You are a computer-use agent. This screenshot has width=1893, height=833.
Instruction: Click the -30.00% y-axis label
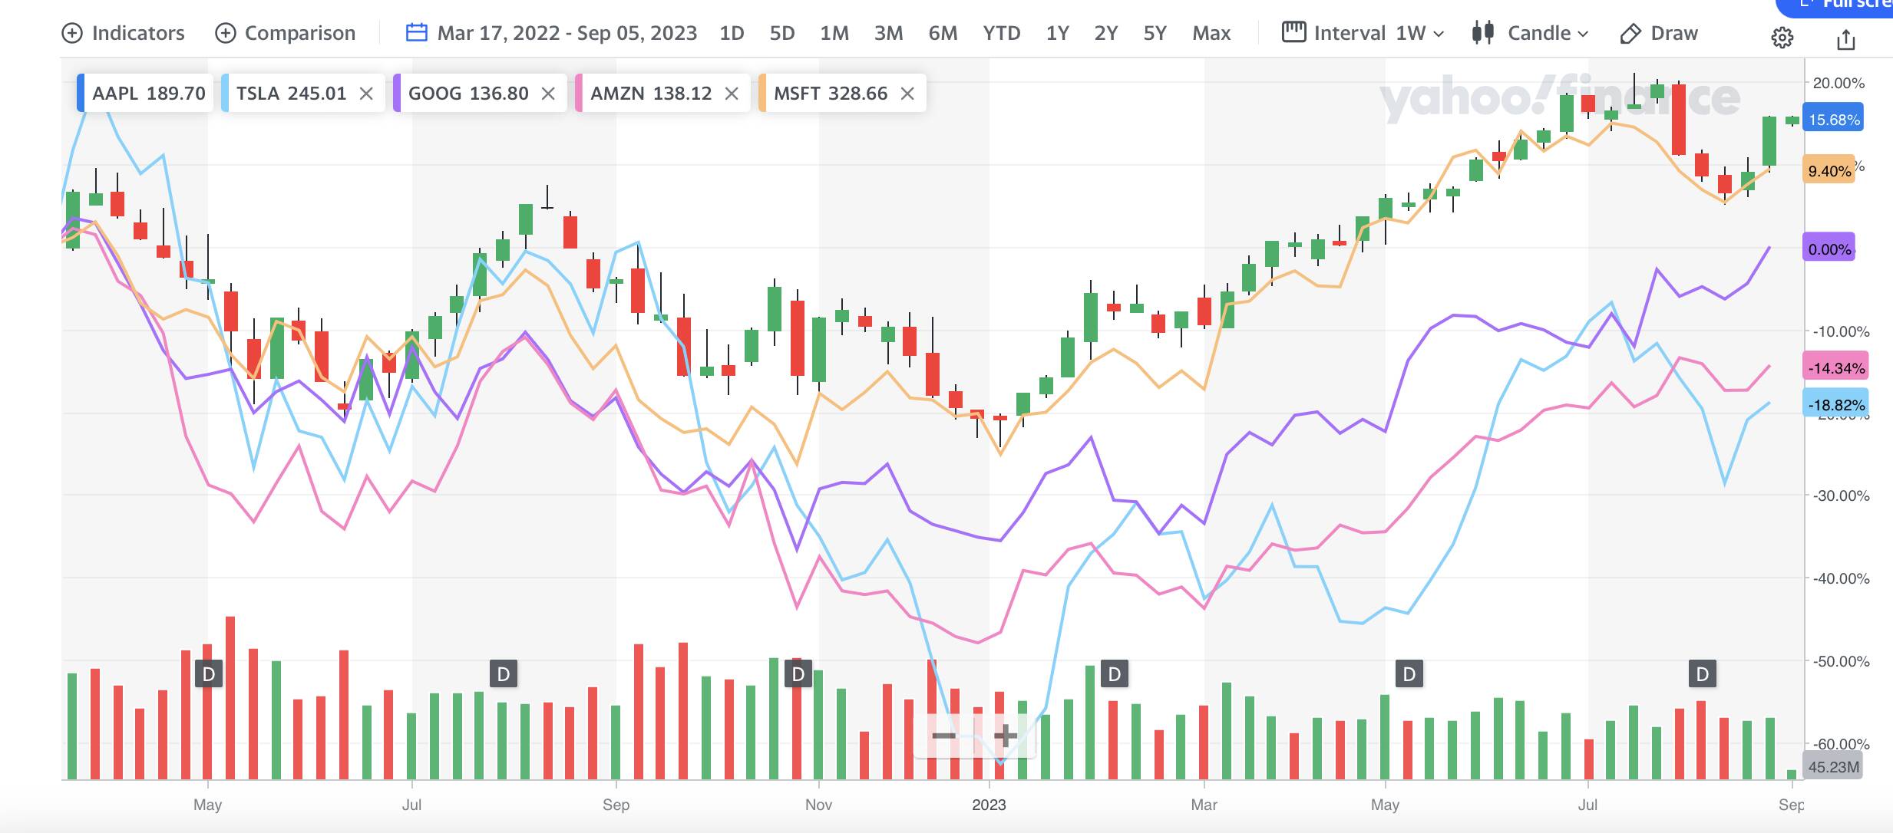tap(1840, 496)
